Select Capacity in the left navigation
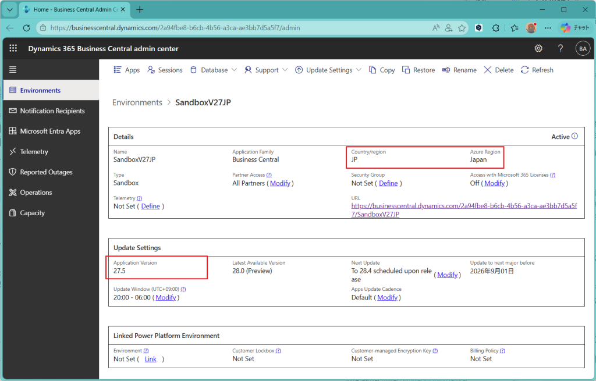 coord(32,213)
